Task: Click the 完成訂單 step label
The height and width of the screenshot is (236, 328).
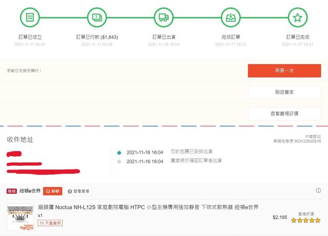Action: (x=231, y=37)
